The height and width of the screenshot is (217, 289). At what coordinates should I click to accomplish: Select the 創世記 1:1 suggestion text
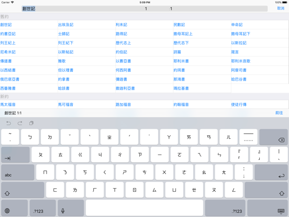tap(13, 113)
